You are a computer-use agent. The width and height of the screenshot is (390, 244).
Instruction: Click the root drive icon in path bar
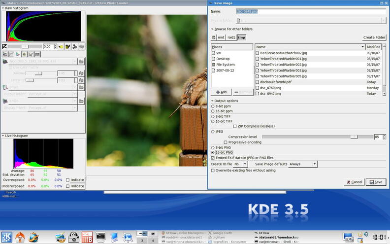[214, 37]
